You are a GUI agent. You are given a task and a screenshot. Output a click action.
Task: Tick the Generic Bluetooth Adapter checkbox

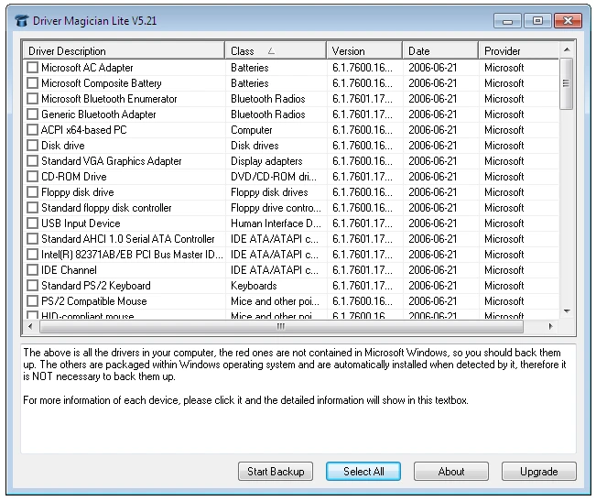pos(33,114)
